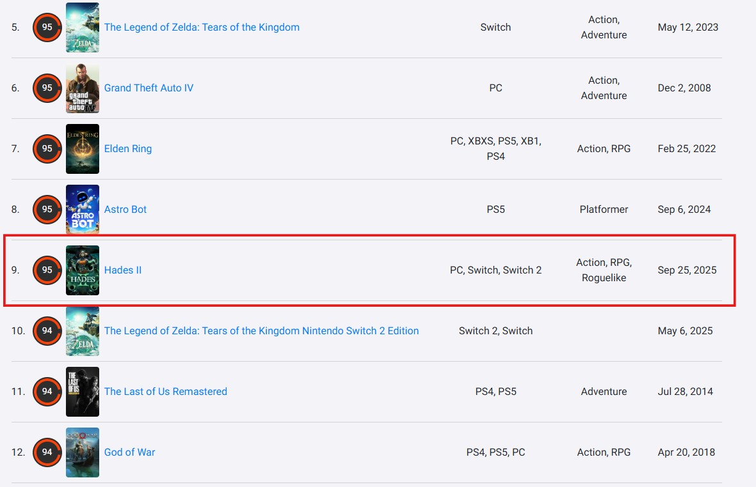Image resolution: width=756 pixels, height=487 pixels.
Task: Select the God of War link
Action: tap(129, 452)
